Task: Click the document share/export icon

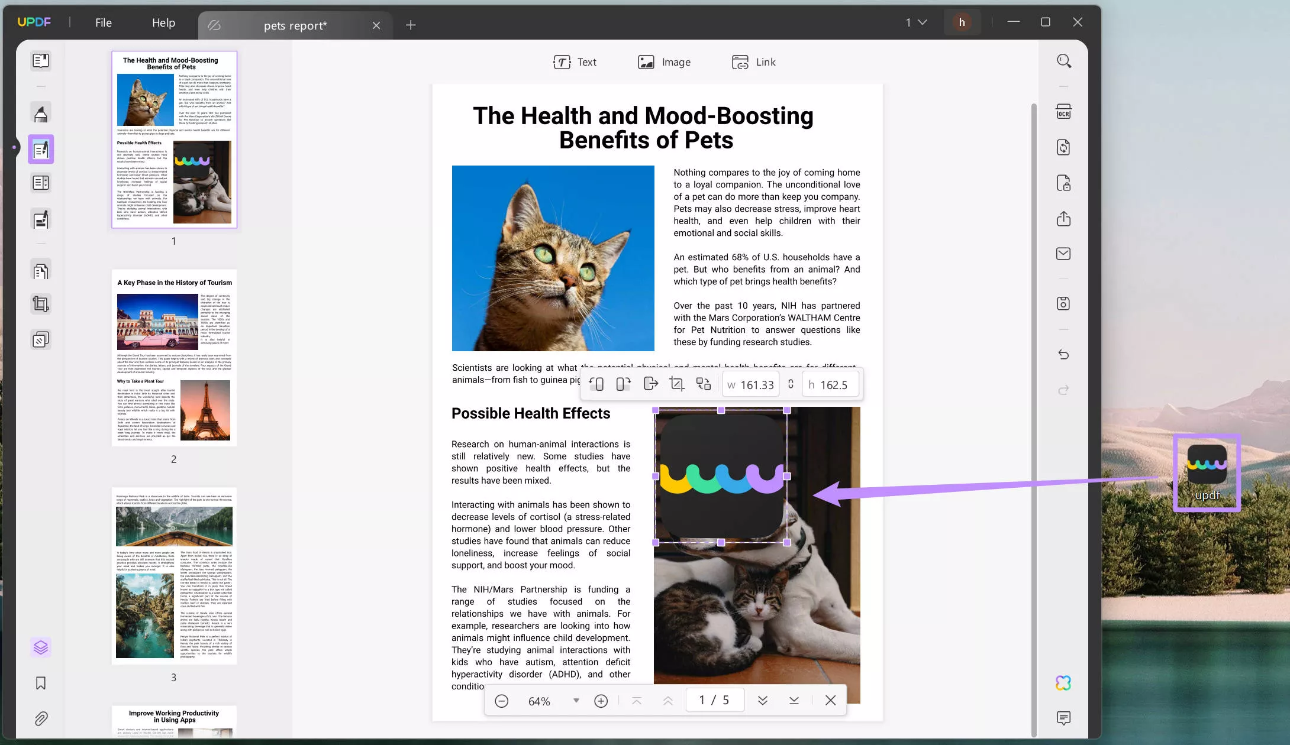Action: [1063, 219]
